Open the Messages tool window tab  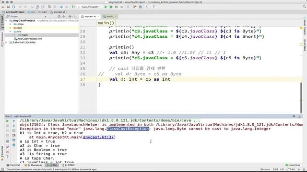tap(34, 165)
